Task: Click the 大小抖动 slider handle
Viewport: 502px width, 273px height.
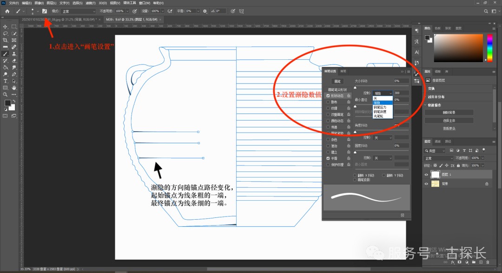Action: pos(355,88)
